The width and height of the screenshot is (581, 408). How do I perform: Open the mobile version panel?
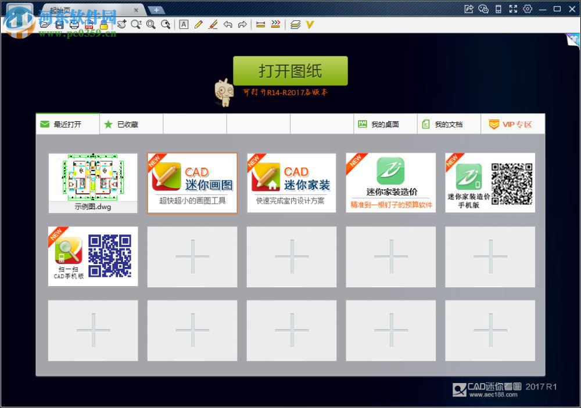(x=498, y=9)
